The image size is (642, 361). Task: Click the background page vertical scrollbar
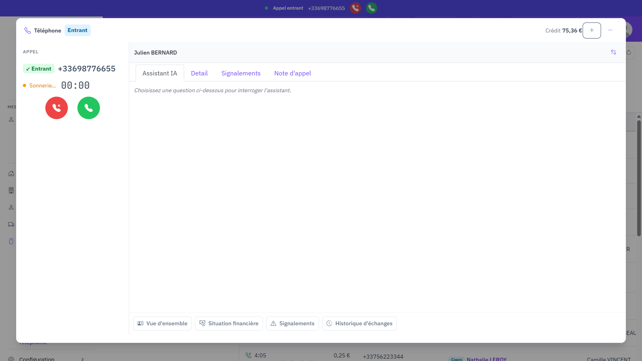[639, 178]
